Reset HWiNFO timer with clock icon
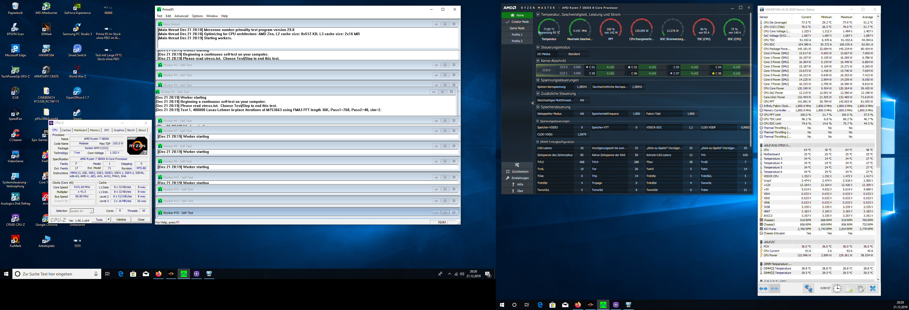 click(837, 289)
